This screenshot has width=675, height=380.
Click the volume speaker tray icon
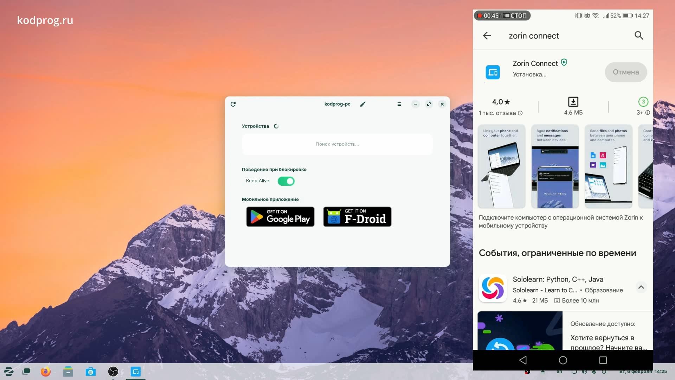pos(584,372)
